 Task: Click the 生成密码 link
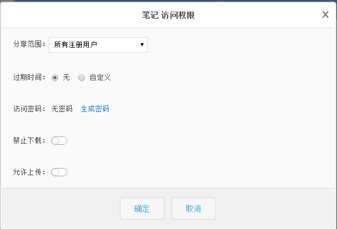pos(95,109)
